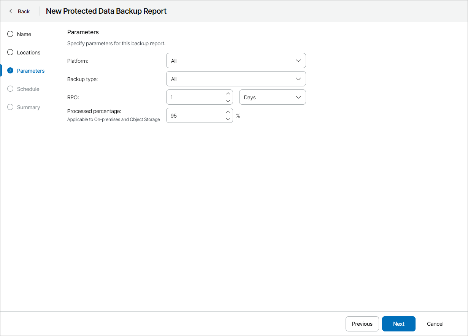Select the Locations wizard step

point(28,52)
